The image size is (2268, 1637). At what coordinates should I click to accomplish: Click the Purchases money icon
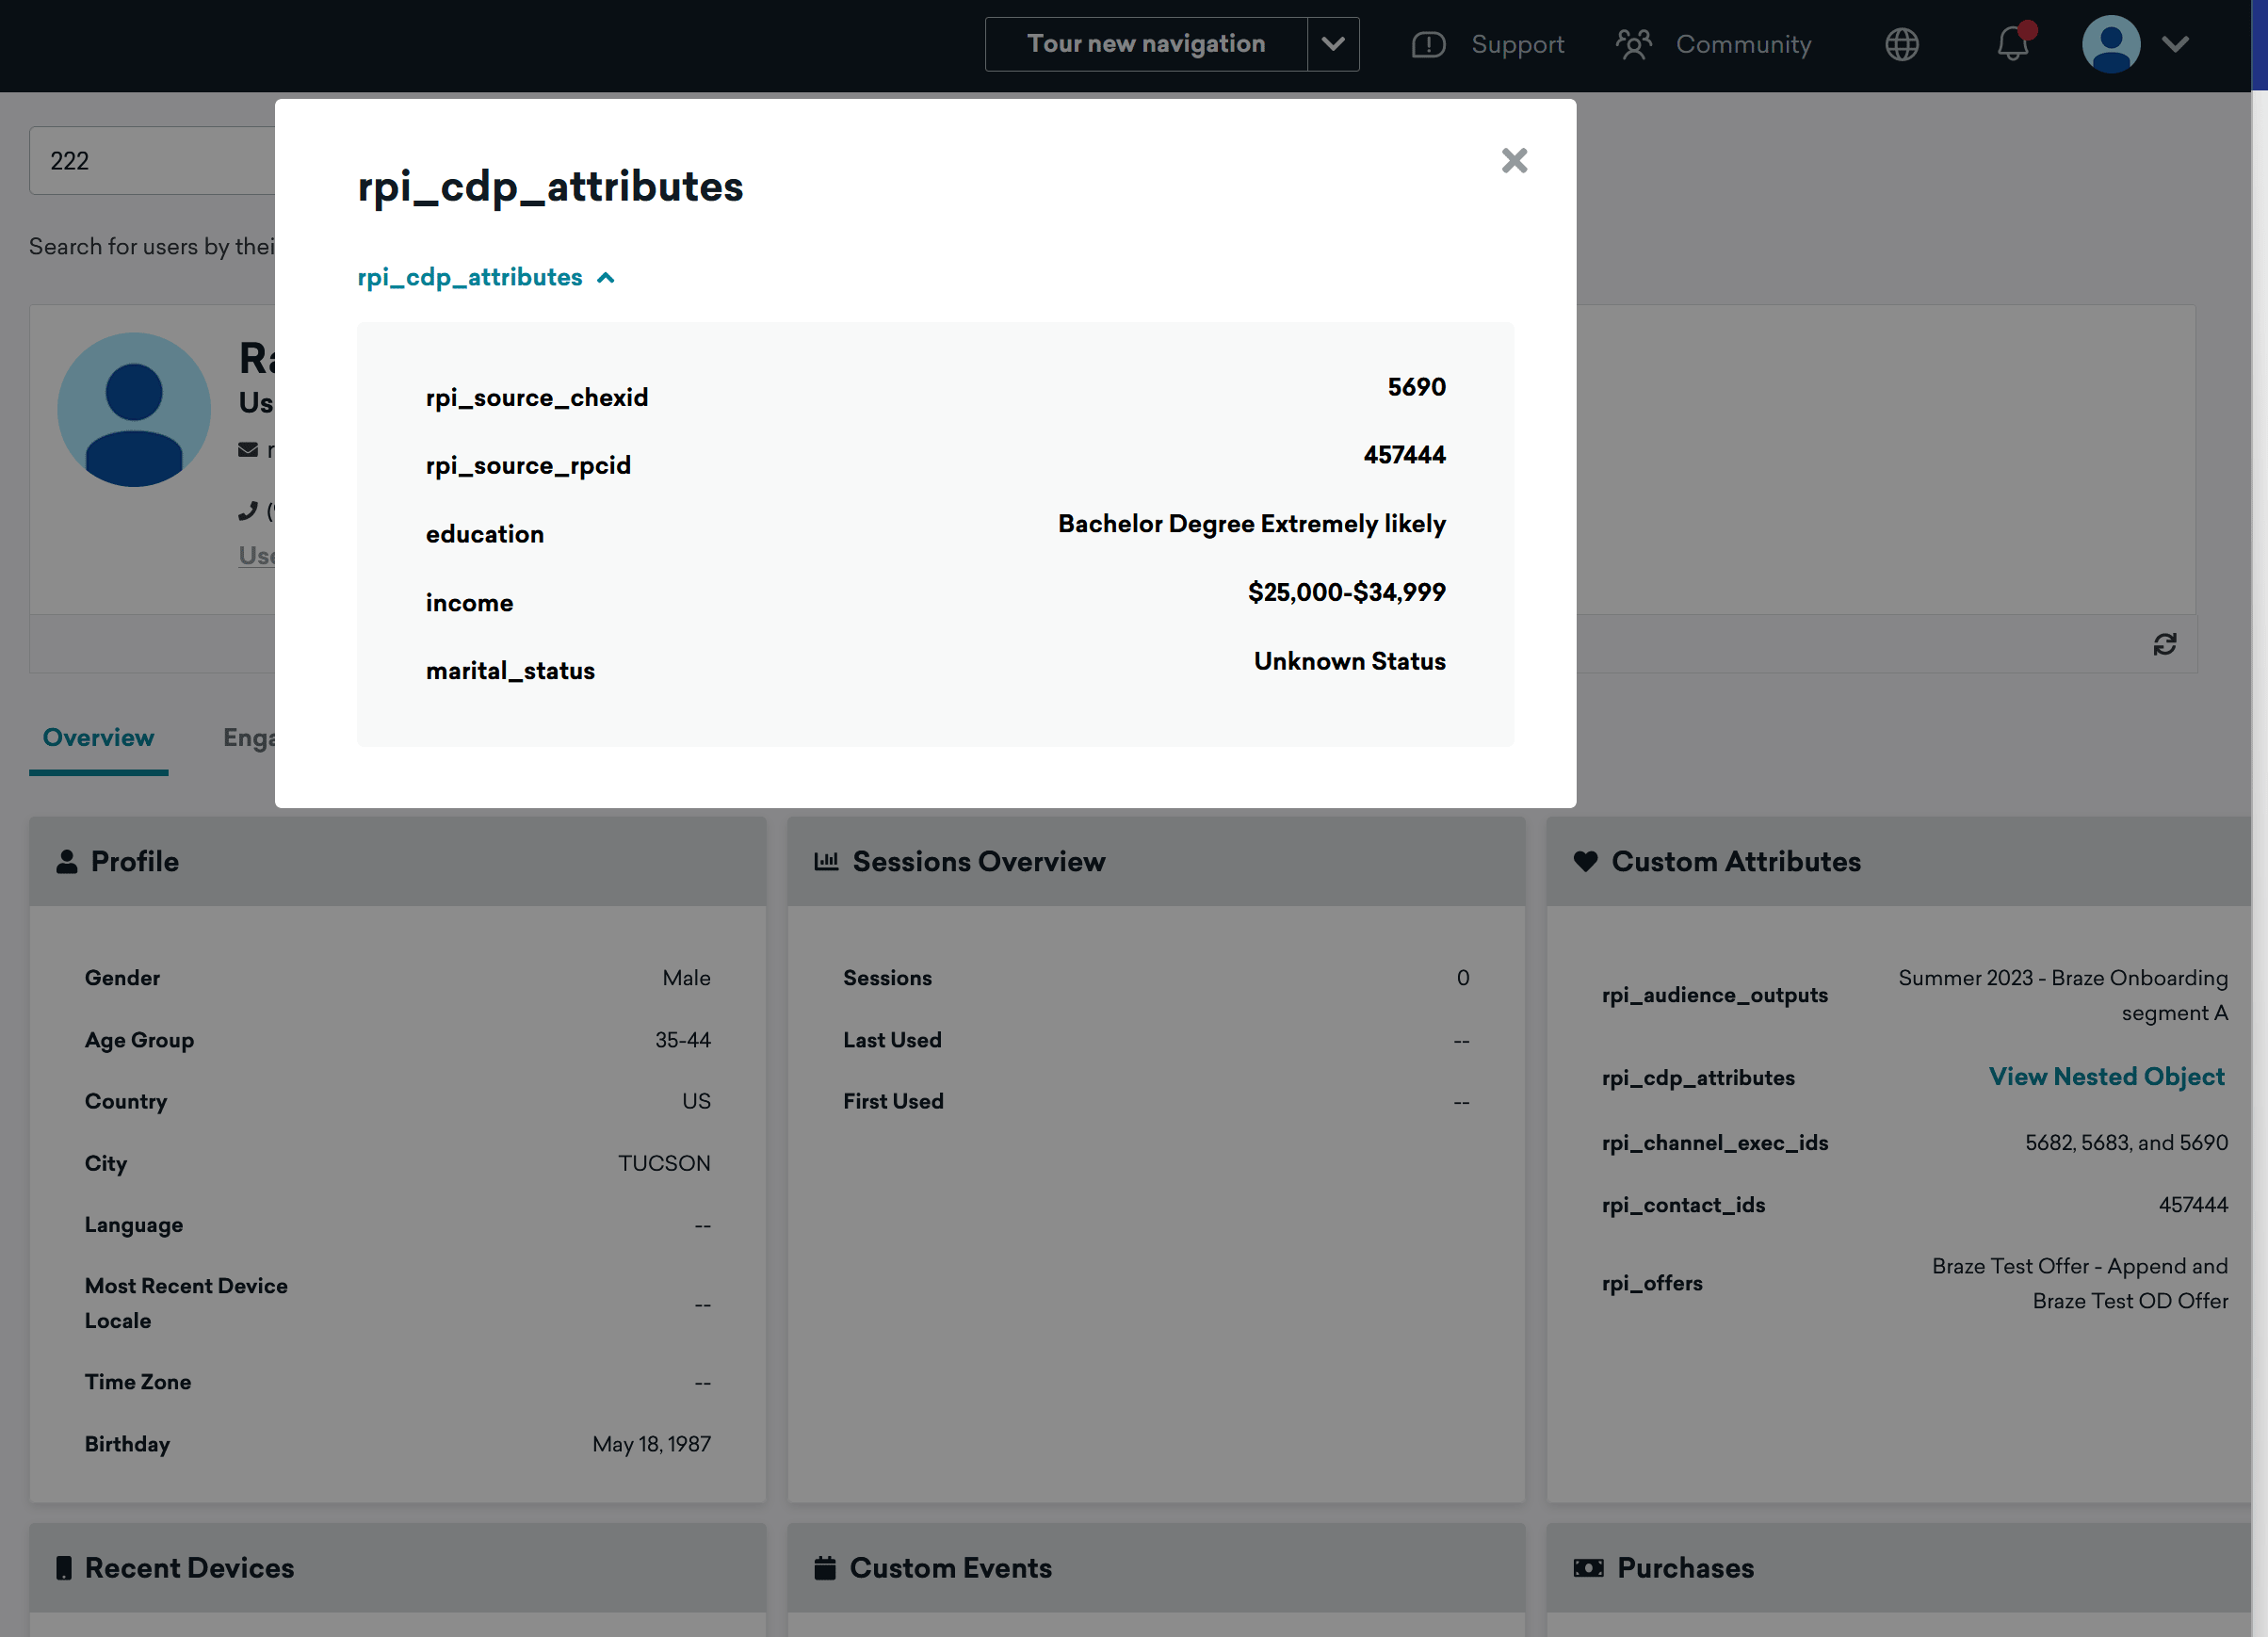point(1588,1567)
